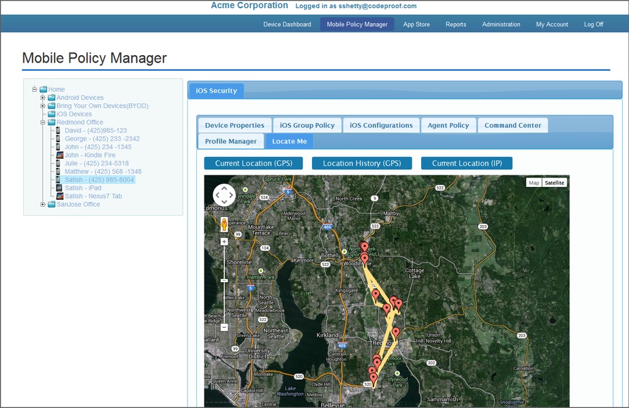Click the SanJose Office folder icon
Viewport: 629px width, 408px height.
[51, 204]
